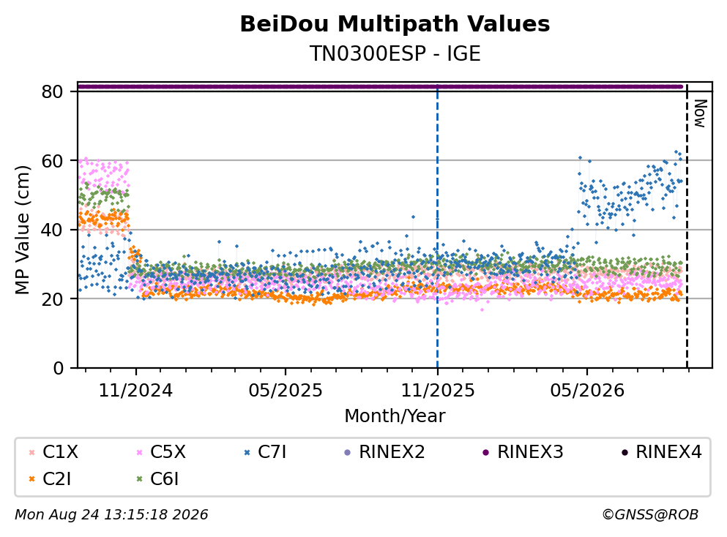Select the RINEX3 legend label
727x537 pixels.
tap(530, 452)
